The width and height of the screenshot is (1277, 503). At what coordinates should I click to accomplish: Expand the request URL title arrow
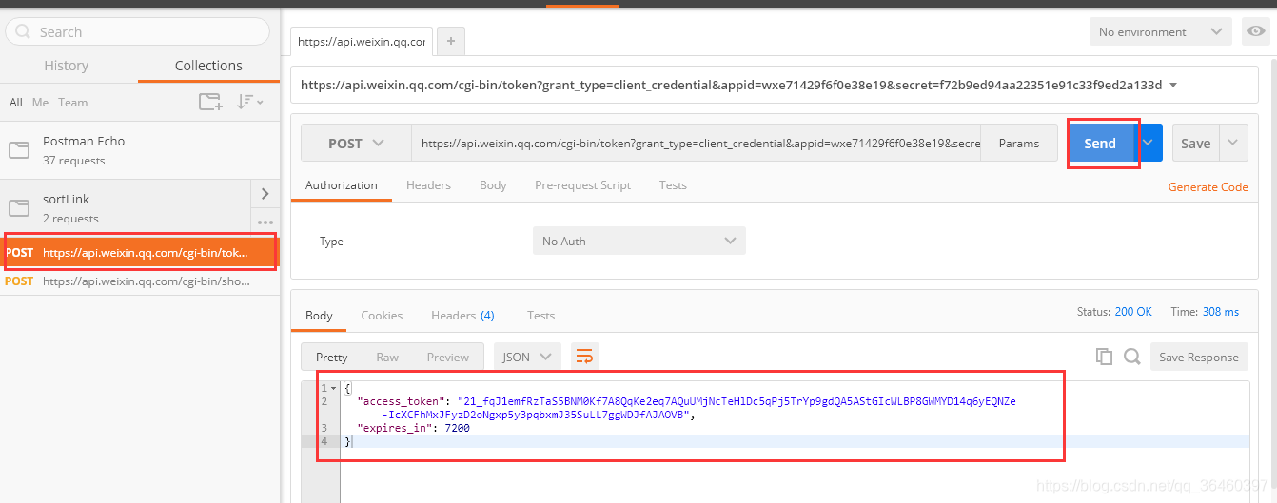point(1173,85)
